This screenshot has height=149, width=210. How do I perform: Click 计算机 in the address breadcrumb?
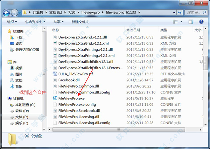click(x=38, y=13)
